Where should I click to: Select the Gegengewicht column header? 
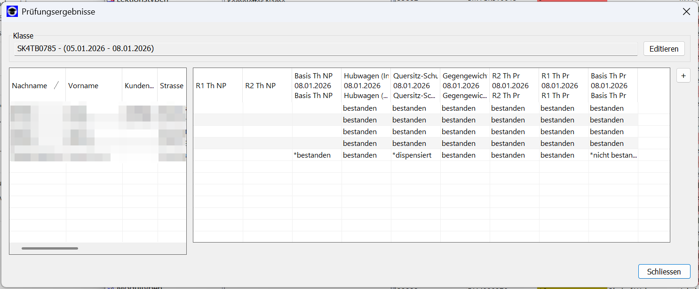(465, 85)
